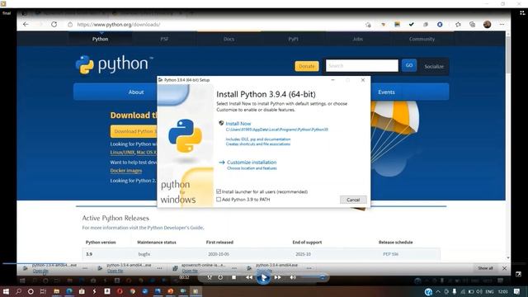Open the PyPI top navigation tab
Image resolution: width=528 pixels, height=297 pixels.
click(293, 39)
